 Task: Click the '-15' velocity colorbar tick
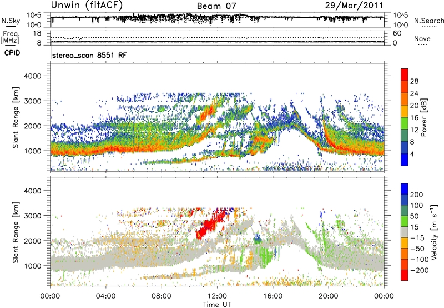417,238
